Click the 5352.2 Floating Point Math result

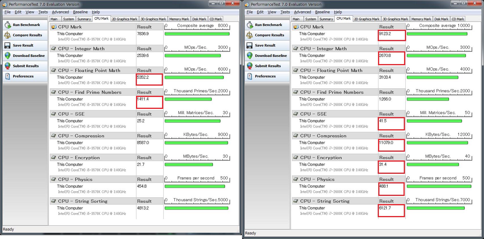point(143,77)
